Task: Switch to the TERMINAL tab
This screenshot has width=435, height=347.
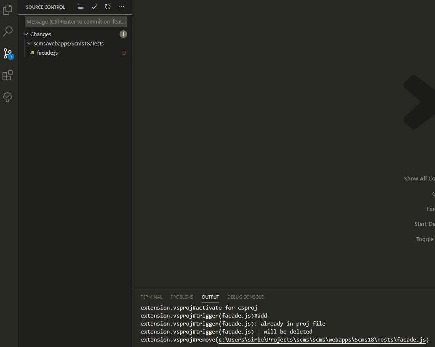Action: tap(151, 297)
